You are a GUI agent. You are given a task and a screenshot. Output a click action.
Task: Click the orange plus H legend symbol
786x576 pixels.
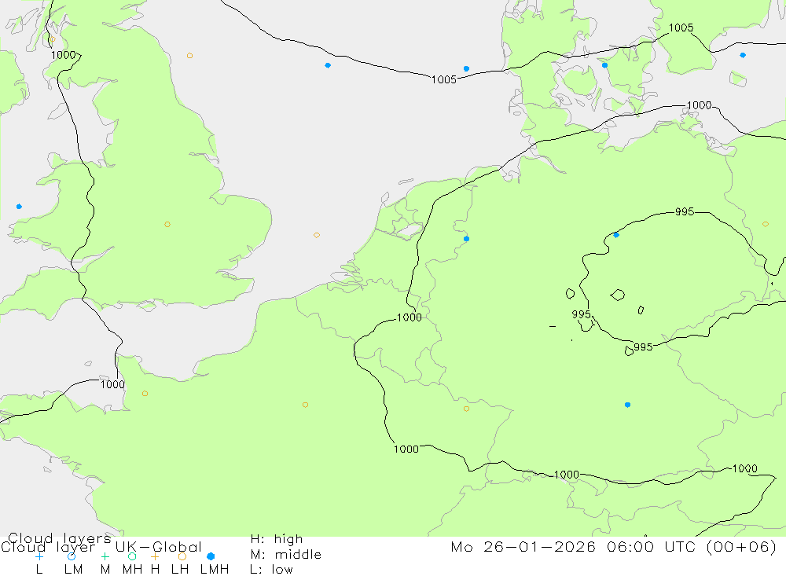tap(155, 556)
